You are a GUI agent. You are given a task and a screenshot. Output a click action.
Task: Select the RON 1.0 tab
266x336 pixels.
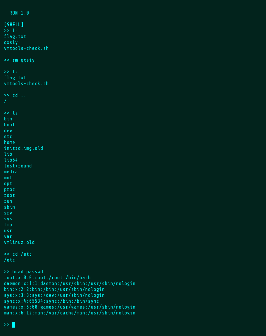coord(19,13)
